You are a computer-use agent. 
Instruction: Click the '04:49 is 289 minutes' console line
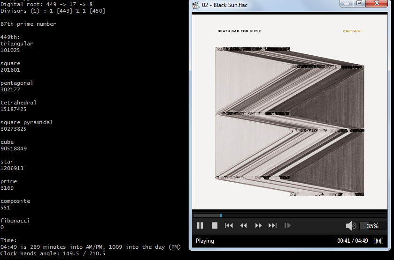91,247
